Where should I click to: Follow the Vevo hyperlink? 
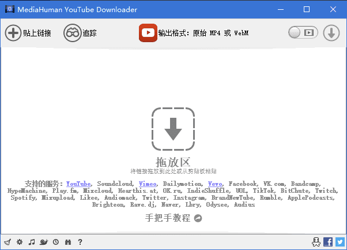click(x=216, y=184)
